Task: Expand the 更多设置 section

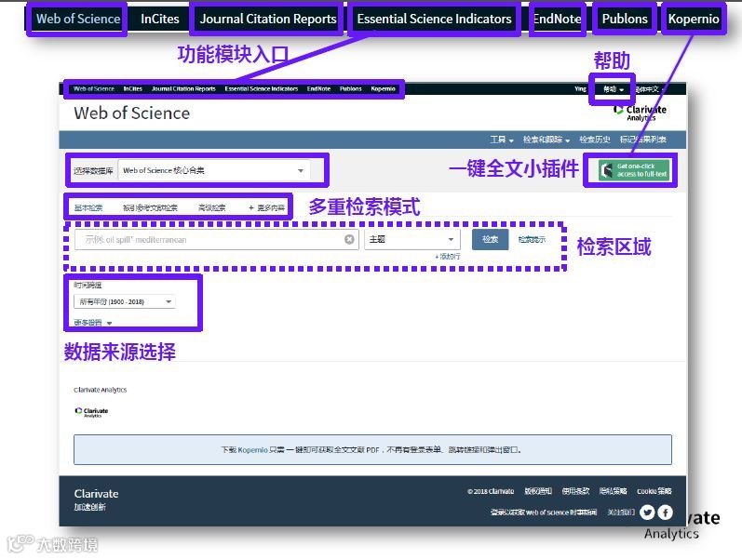Action: point(93,323)
